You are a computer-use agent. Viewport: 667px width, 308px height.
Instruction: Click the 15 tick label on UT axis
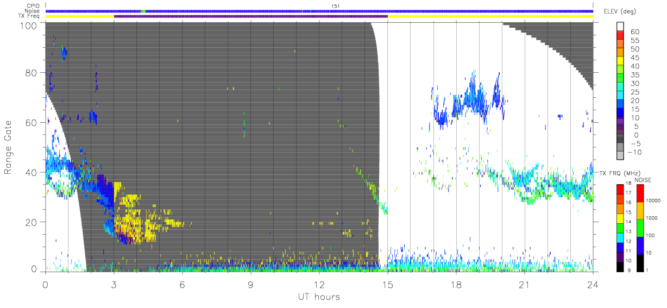(388, 284)
